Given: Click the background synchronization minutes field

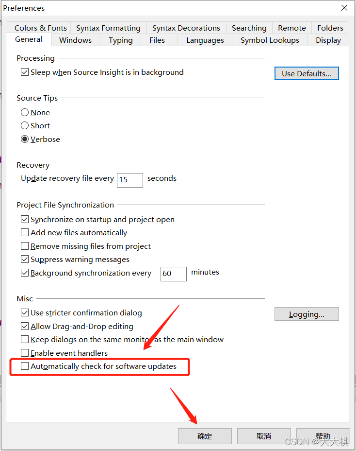Looking at the screenshot, I should pyautogui.click(x=174, y=274).
